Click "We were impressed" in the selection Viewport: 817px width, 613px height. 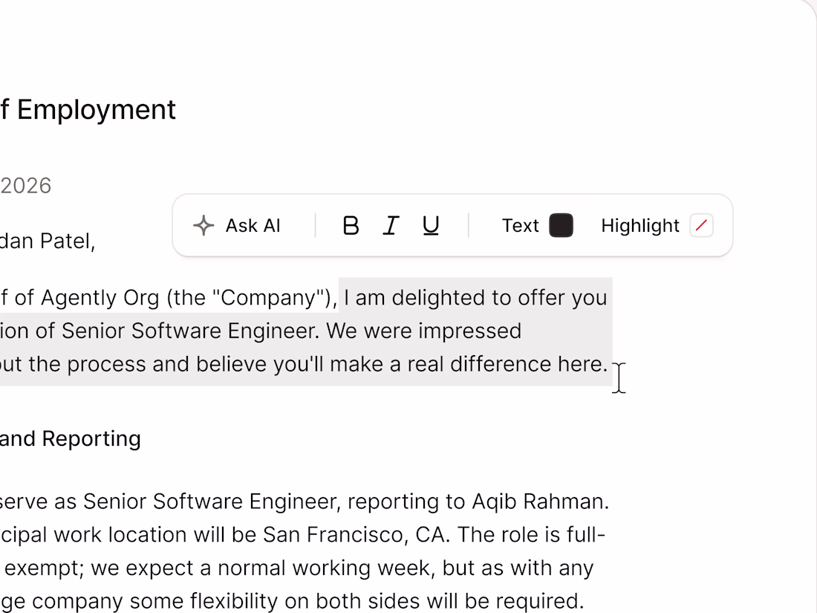(423, 331)
